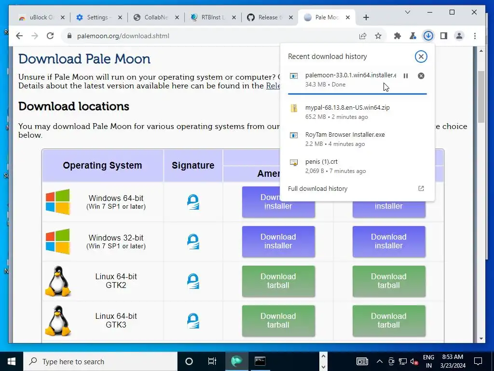The height and width of the screenshot is (371, 494).
Task: Click the network tray icon
Action: [x=403, y=361]
